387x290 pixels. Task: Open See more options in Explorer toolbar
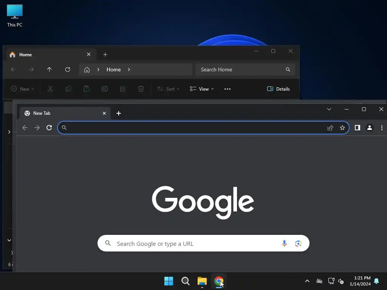point(228,89)
